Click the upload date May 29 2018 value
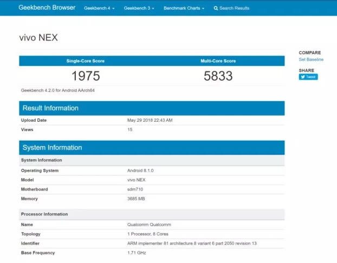The image size is (337, 263). 150,120
